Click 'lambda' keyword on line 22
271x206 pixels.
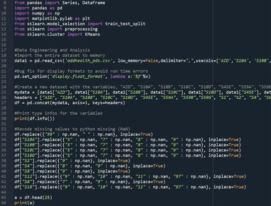pyautogui.click(x=118, y=77)
